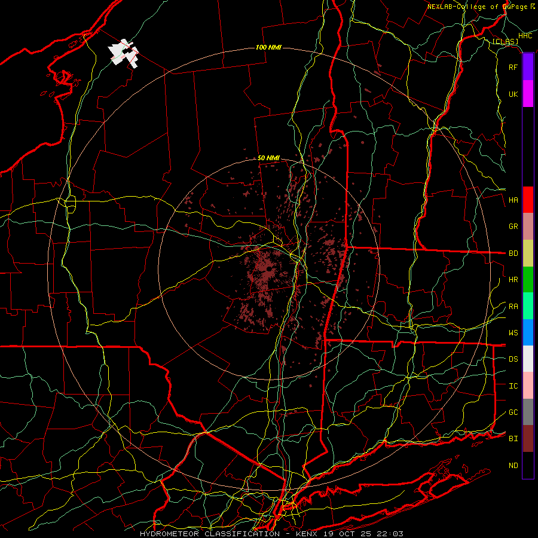Click the GC legend label
The height and width of the screenshot is (538, 538).
click(513, 412)
